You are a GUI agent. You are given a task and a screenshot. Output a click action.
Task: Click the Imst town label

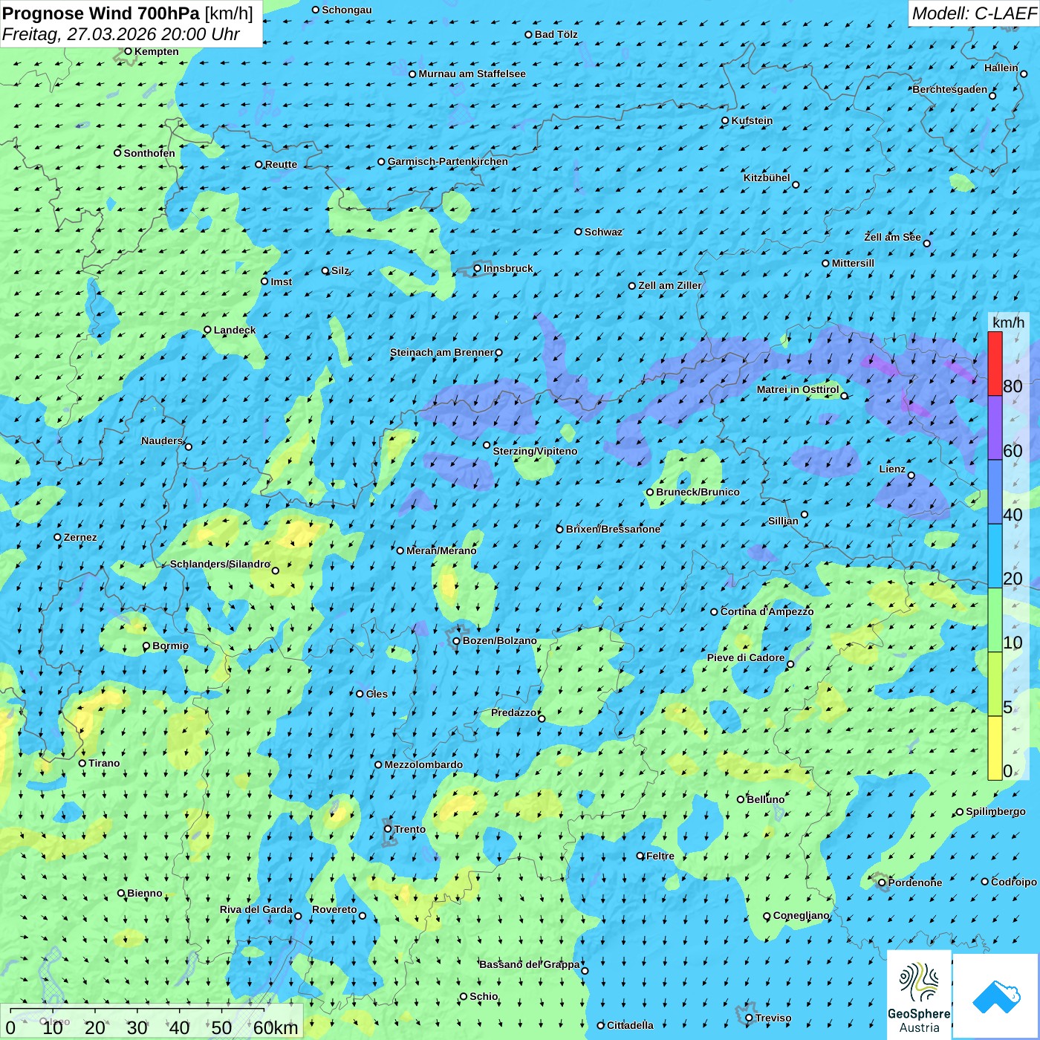[282, 282]
